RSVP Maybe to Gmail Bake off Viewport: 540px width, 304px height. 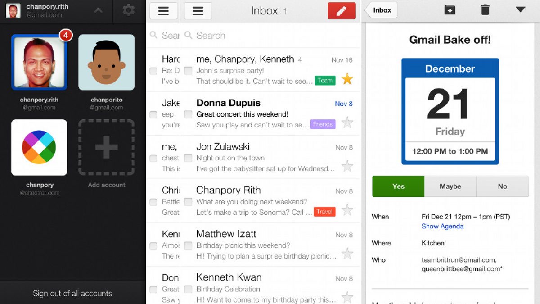tap(450, 186)
